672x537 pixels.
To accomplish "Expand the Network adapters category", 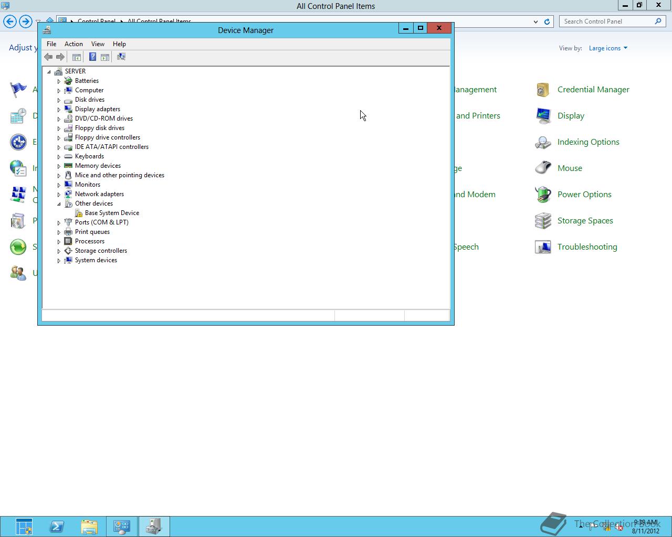I will pos(59,194).
